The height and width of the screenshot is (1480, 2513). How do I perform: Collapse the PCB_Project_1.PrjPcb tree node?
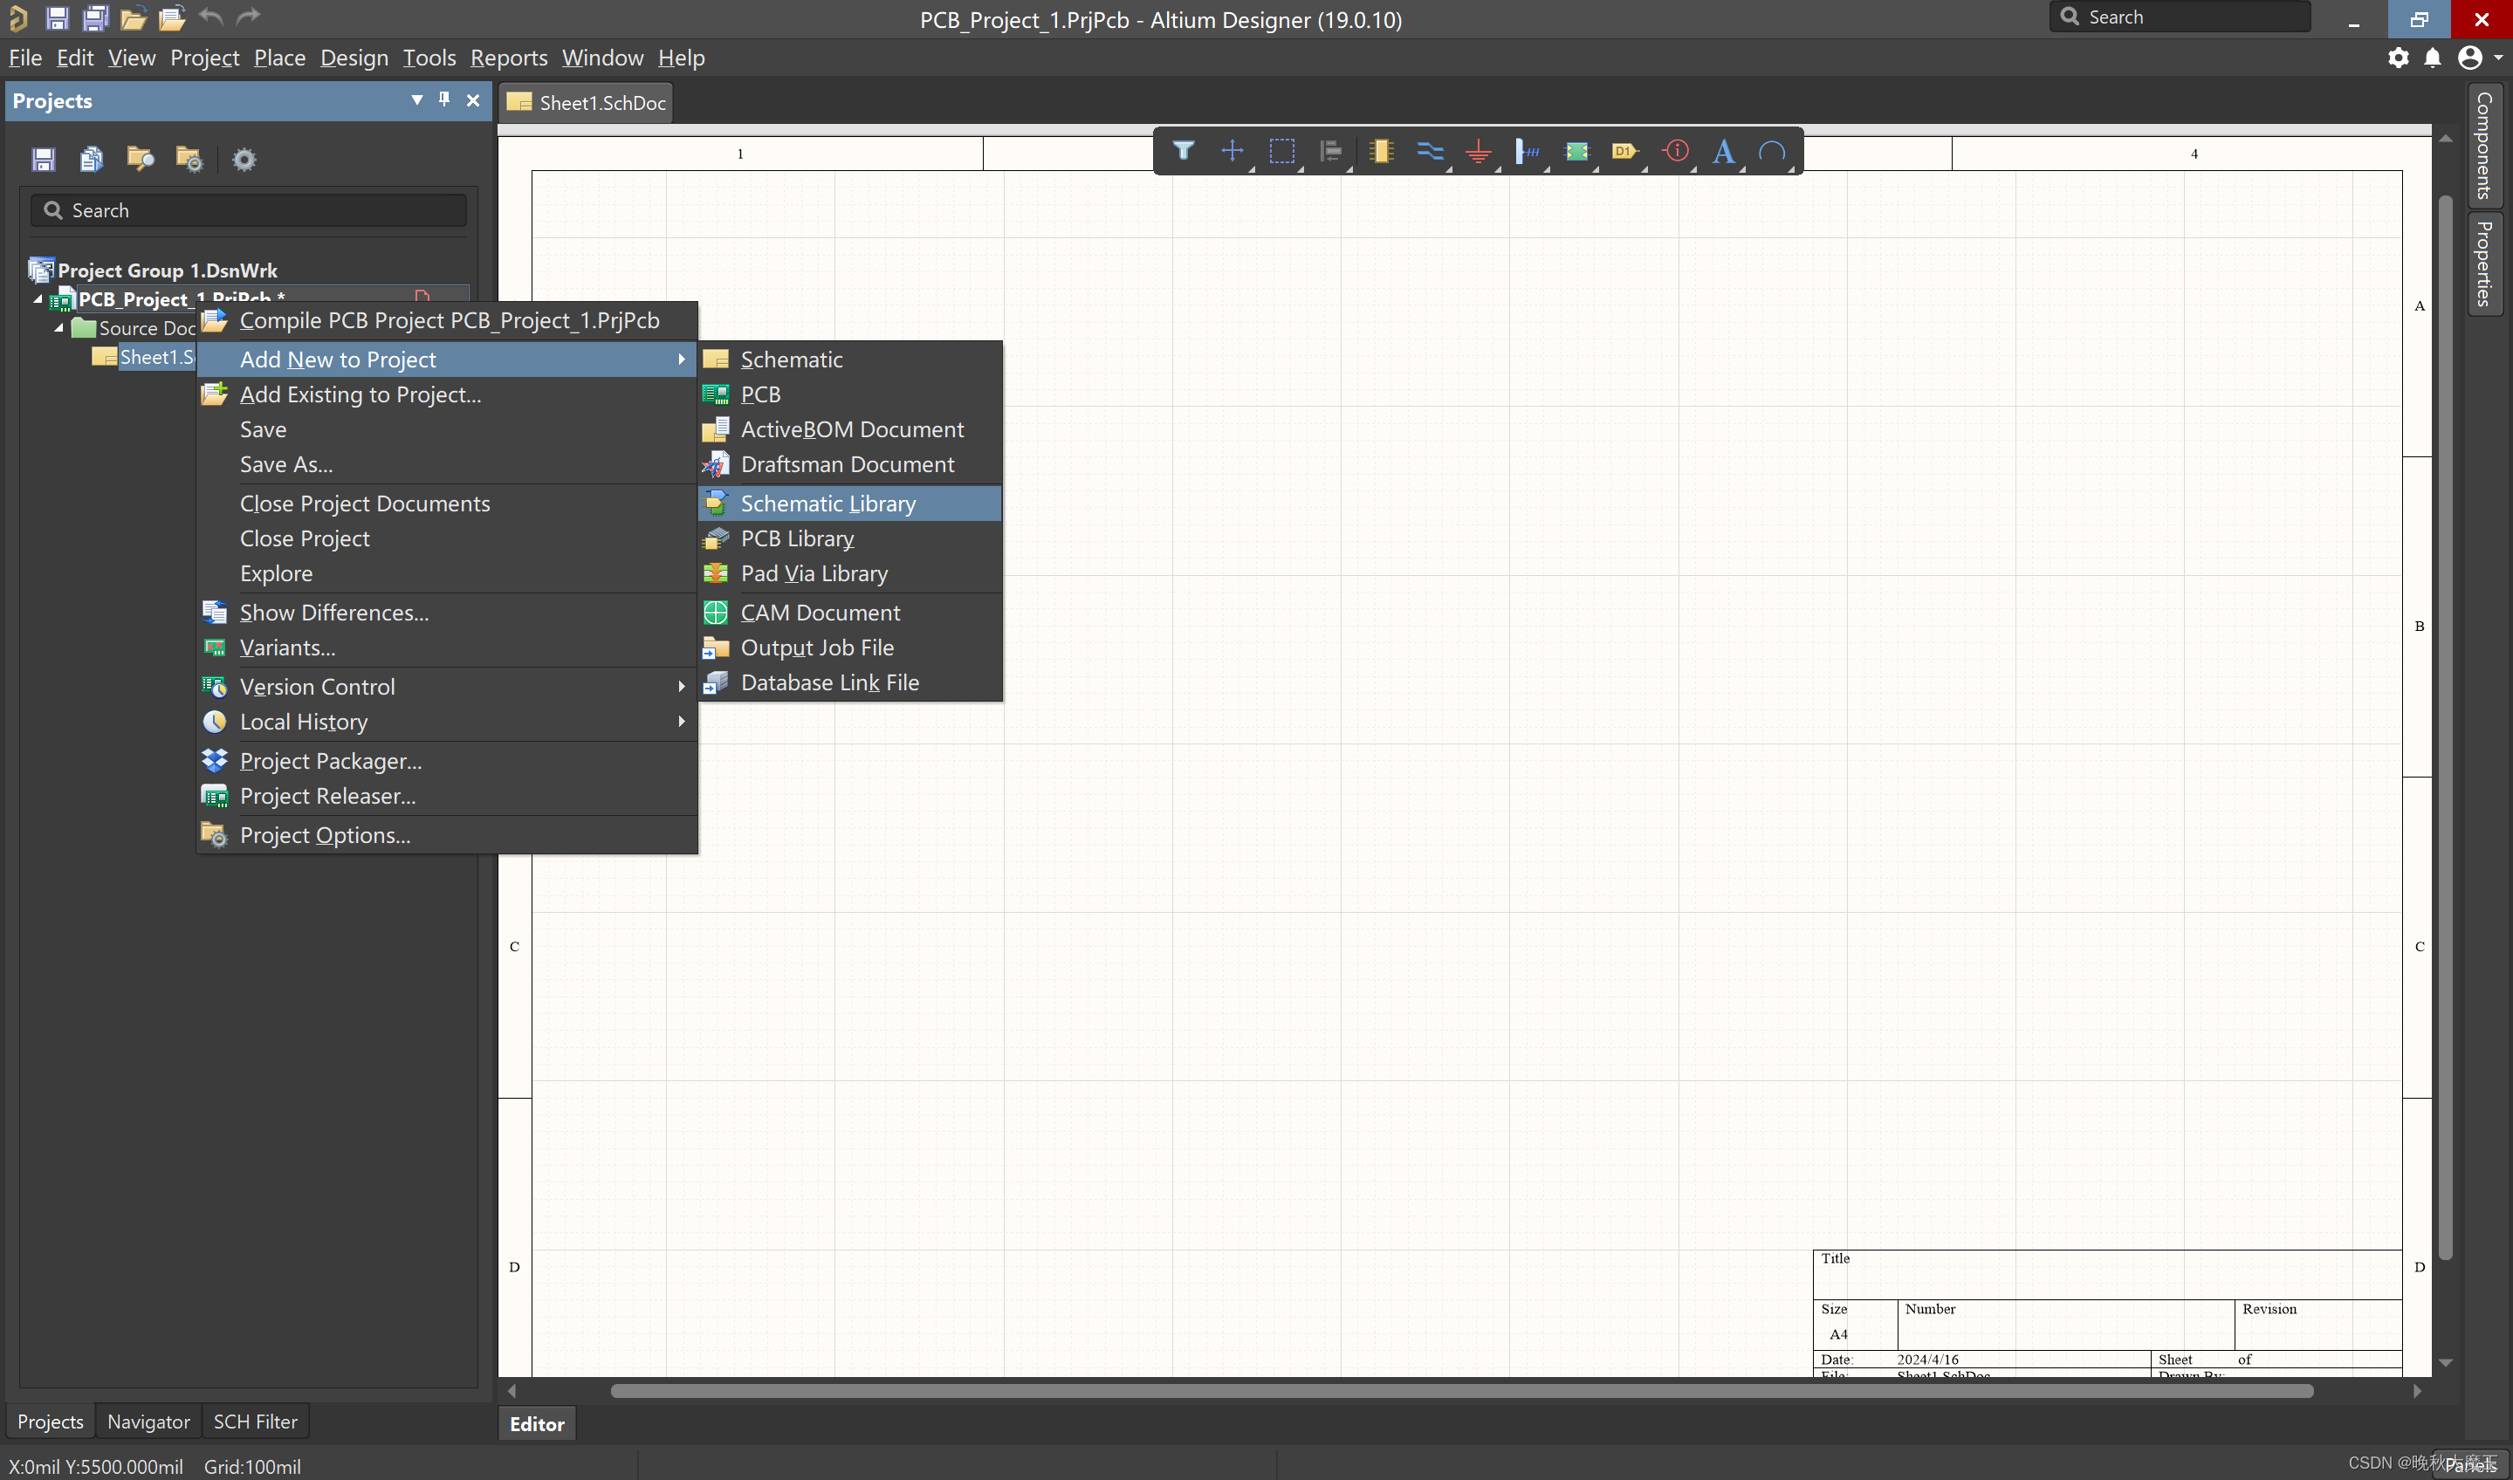click(38, 298)
